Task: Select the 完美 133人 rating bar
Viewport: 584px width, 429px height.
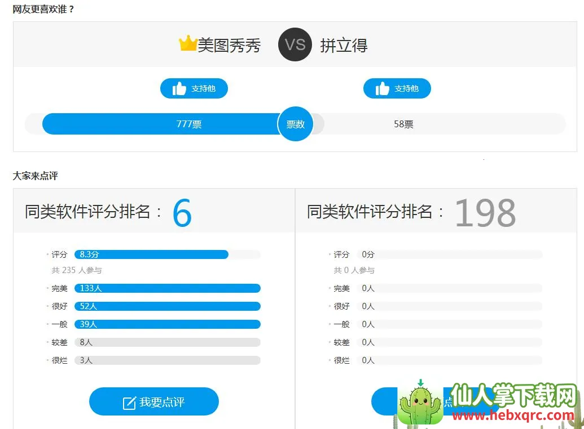Action: pos(168,288)
